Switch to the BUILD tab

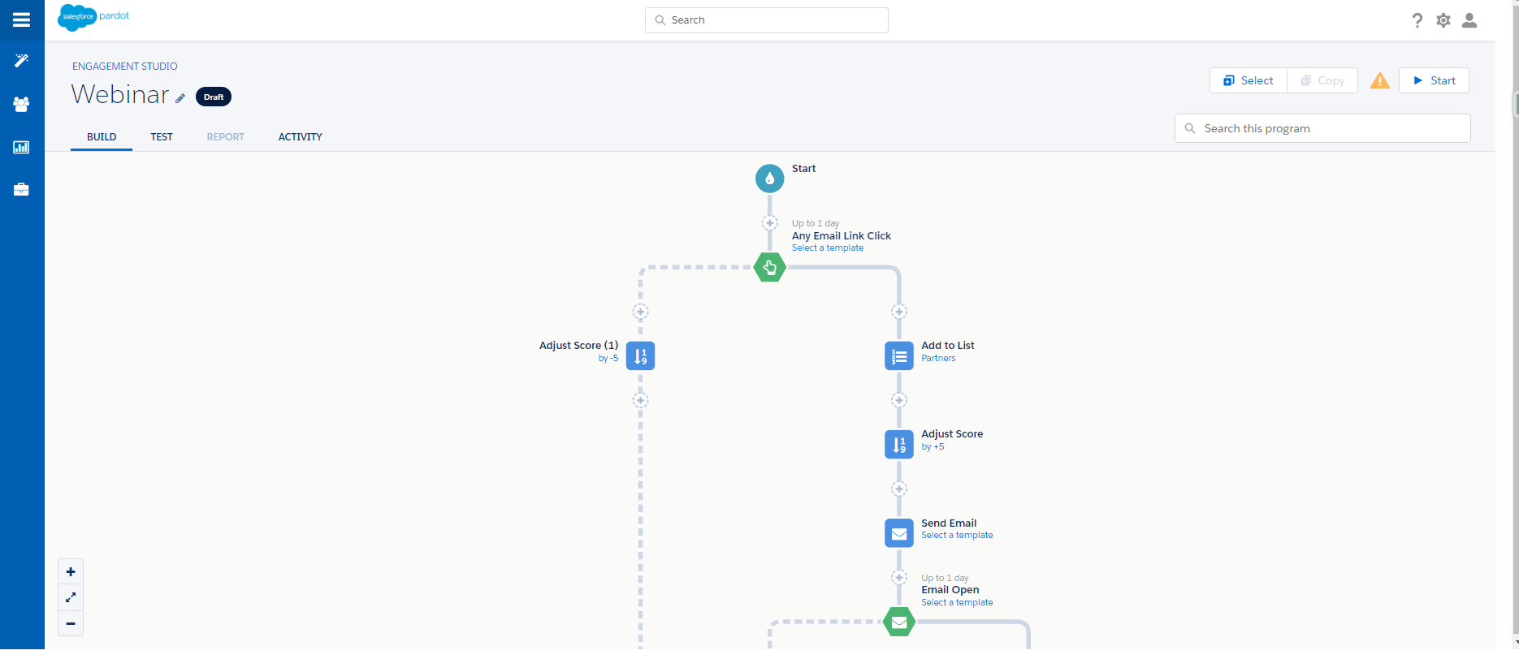pos(102,137)
